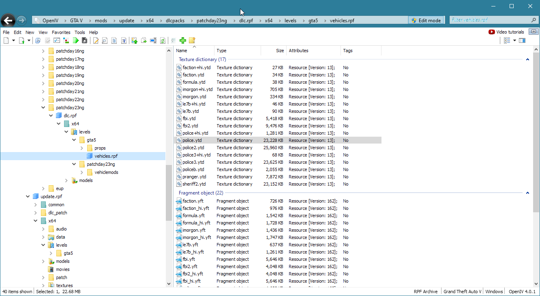This screenshot has height=296, width=540.
Task: Click the green plus add icon in toolbar
Action: click(x=183, y=40)
